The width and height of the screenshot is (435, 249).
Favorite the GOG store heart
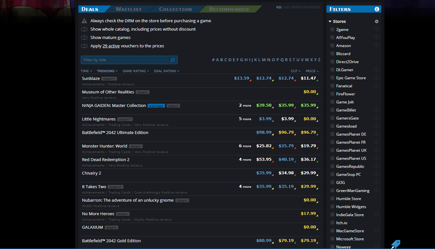[x=376, y=182]
